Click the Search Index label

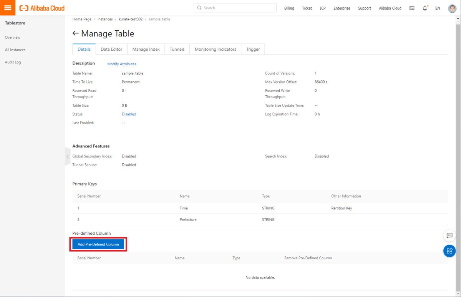[x=276, y=156]
